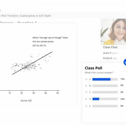This screenshot has width=126, height=126.
Task: Click the purple logo at top left
Action: point(0,9)
